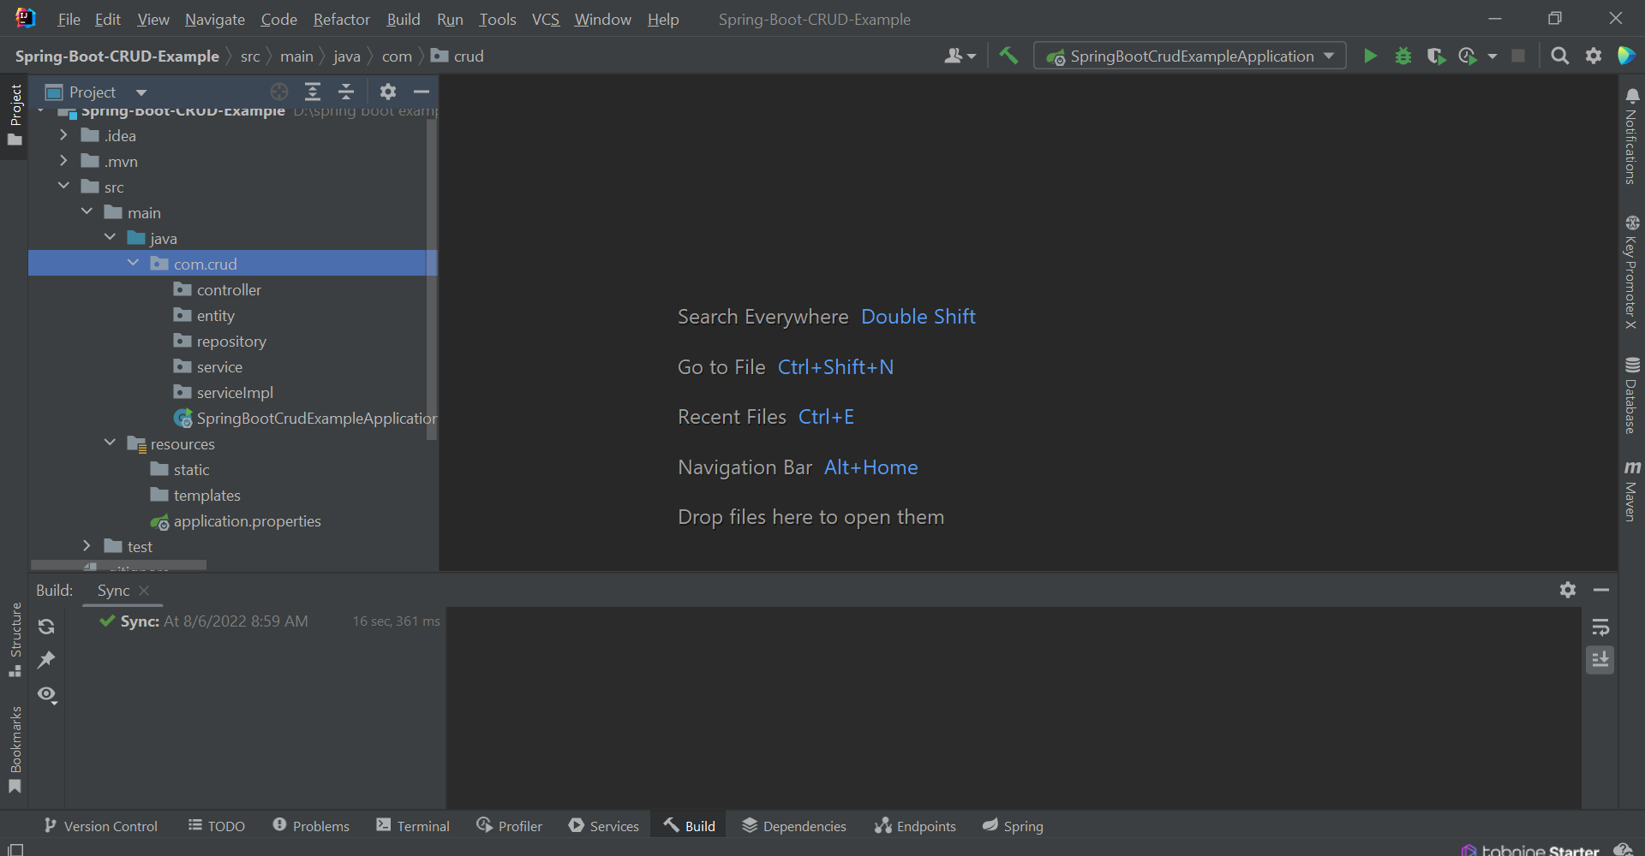Image resolution: width=1645 pixels, height=856 pixels.
Task: Run with Coverage using the coverage icon
Action: tap(1436, 56)
